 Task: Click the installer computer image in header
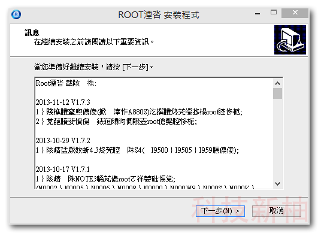point(290,40)
